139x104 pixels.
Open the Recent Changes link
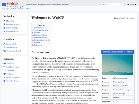click(12, 28)
